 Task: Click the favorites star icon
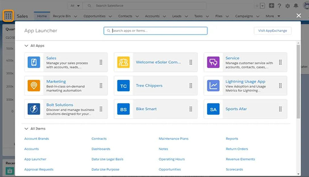pos(257,6)
